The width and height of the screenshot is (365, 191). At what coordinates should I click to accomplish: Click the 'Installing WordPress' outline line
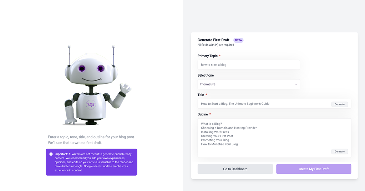point(215,132)
